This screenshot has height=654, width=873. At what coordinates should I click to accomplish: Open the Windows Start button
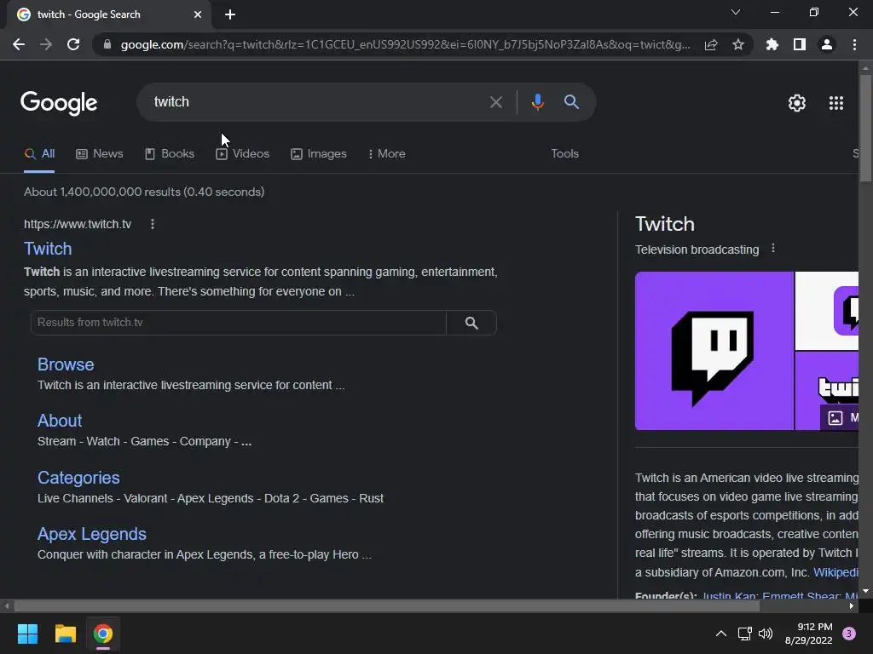pos(27,634)
